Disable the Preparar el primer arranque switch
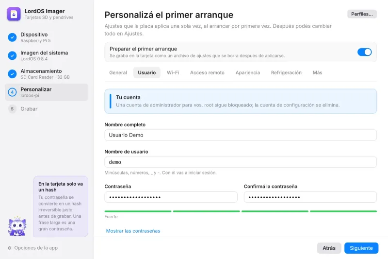 [364, 52]
